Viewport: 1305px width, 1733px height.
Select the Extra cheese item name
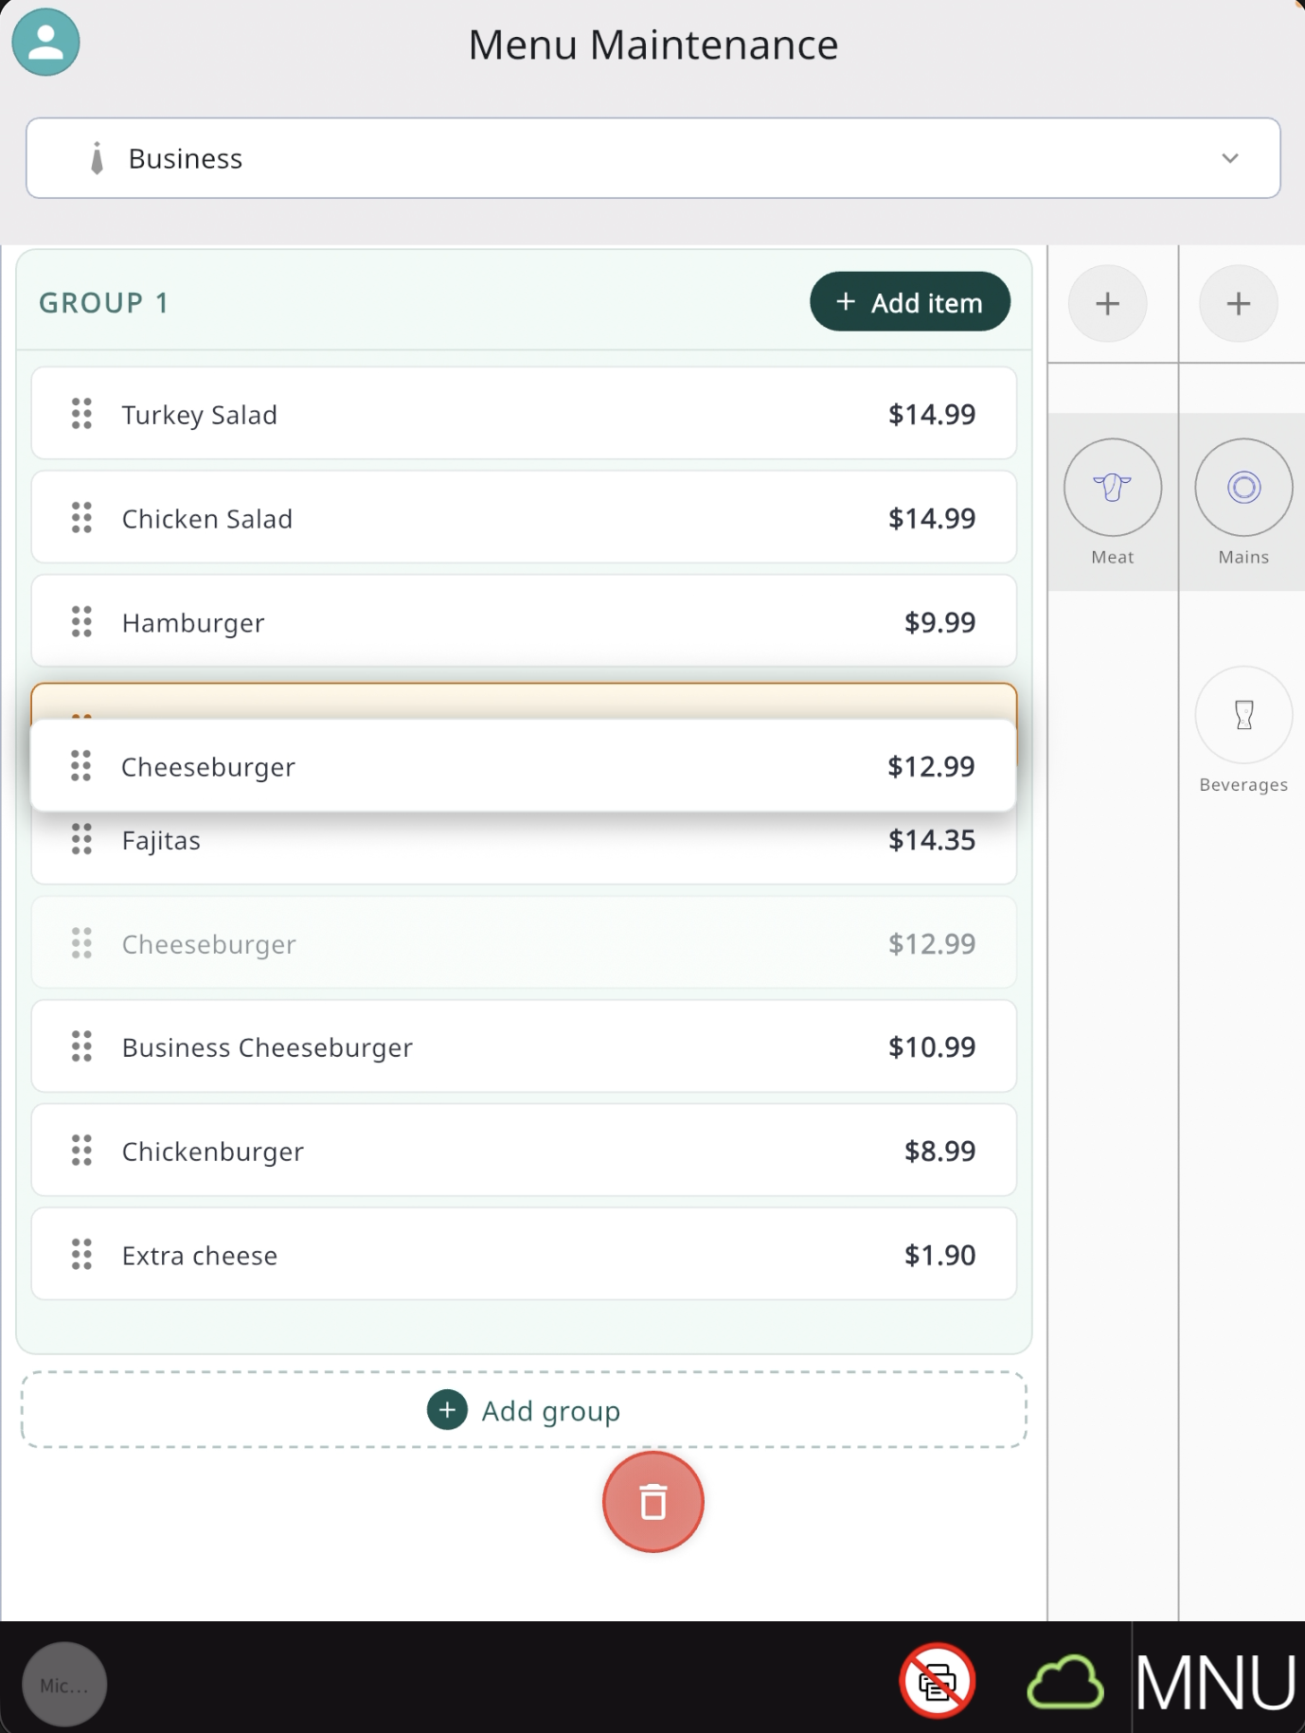coord(200,1256)
